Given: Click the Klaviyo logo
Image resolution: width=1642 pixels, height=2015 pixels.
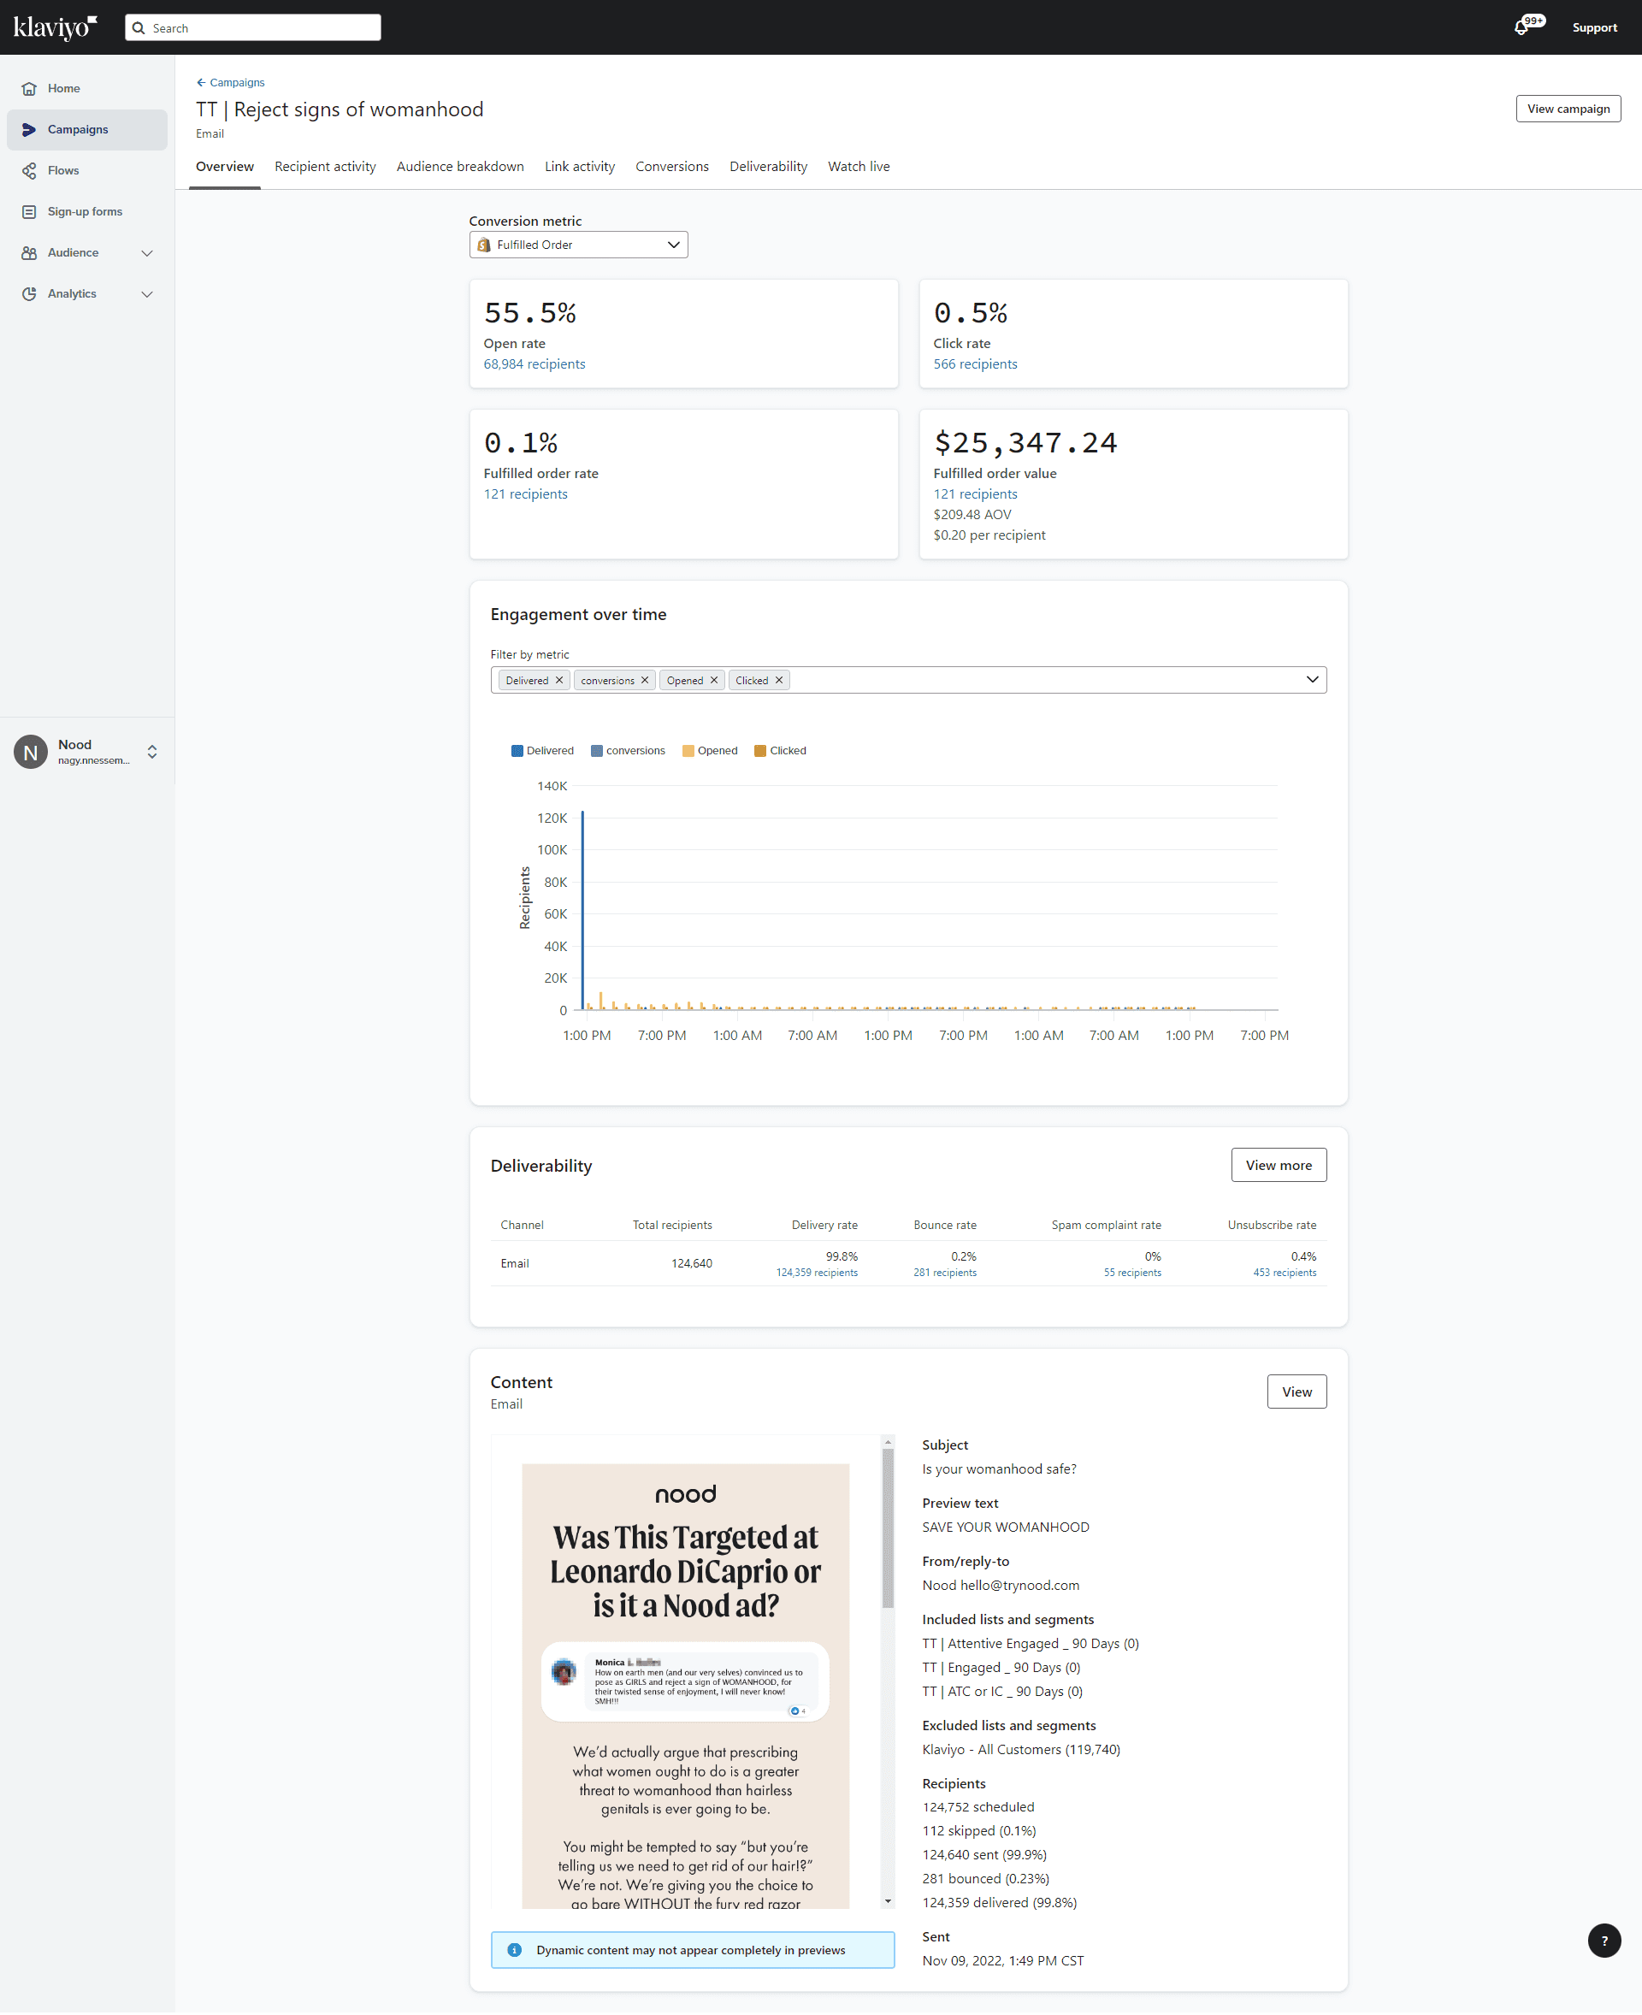Looking at the screenshot, I should 55,27.
